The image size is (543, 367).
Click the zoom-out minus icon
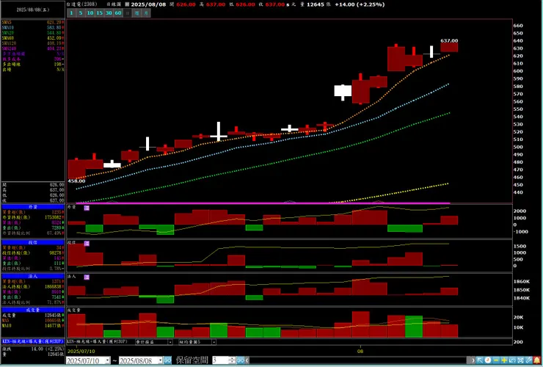[x=496, y=360]
